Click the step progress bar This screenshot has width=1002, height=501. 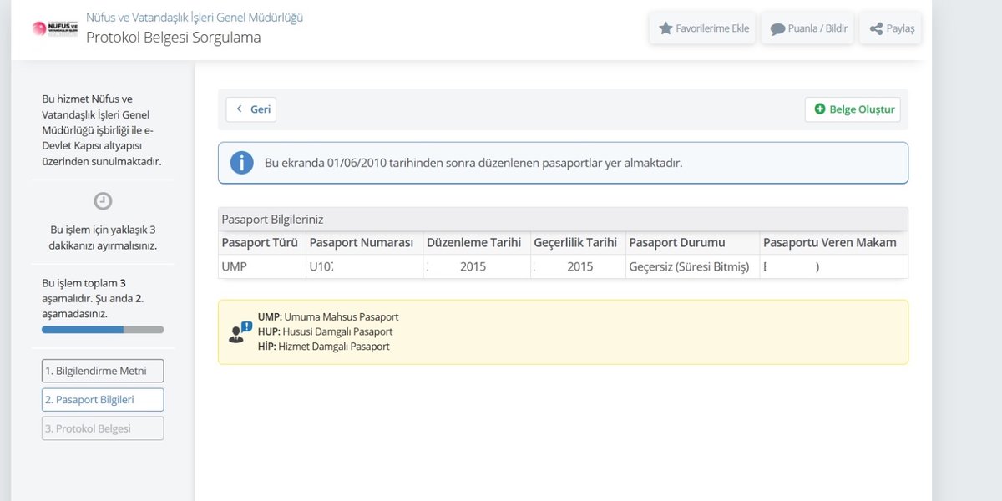(x=103, y=330)
